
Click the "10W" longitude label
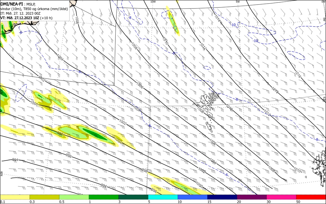click(153, 2)
